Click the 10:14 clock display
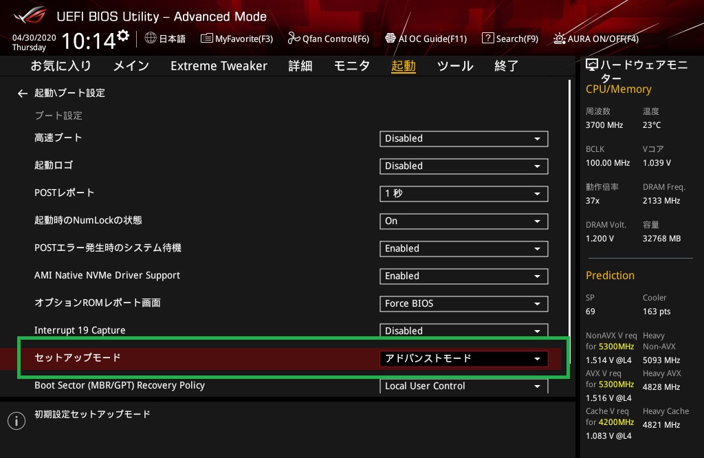This screenshot has height=458, width=704. coord(89,41)
